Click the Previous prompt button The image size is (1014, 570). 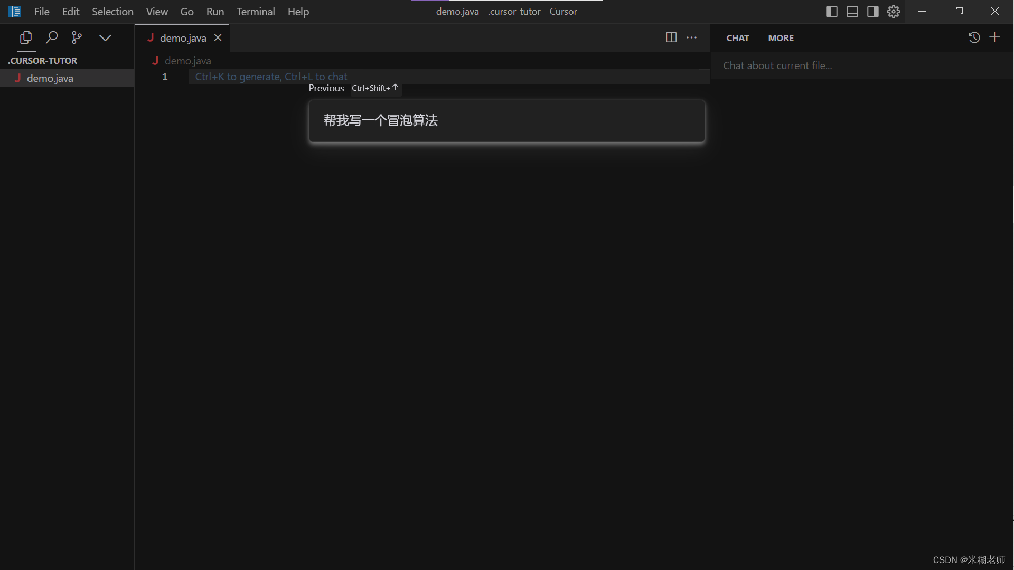click(326, 88)
